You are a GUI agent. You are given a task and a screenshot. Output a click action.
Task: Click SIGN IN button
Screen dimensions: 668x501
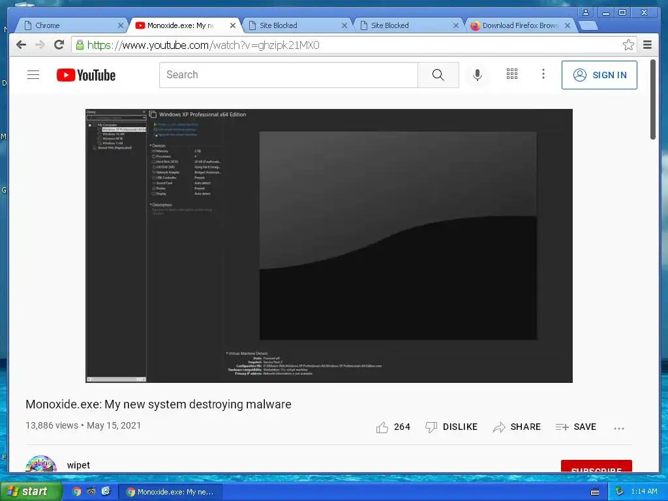coord(599,75)
